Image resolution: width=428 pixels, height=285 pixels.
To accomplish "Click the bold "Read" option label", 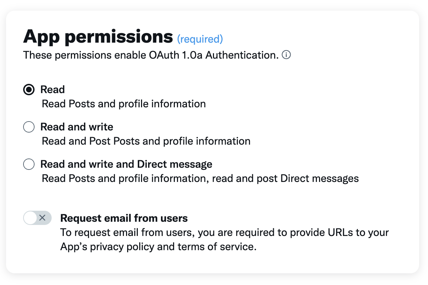I will (x=52, y=90).
